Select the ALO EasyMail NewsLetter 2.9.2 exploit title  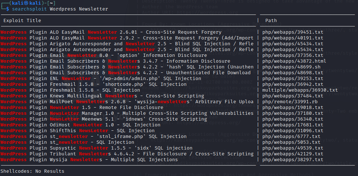[x=127, y=38]
